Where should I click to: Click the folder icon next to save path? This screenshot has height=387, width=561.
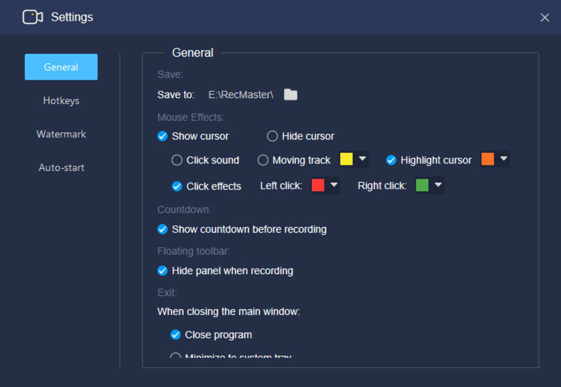point(290,94)
